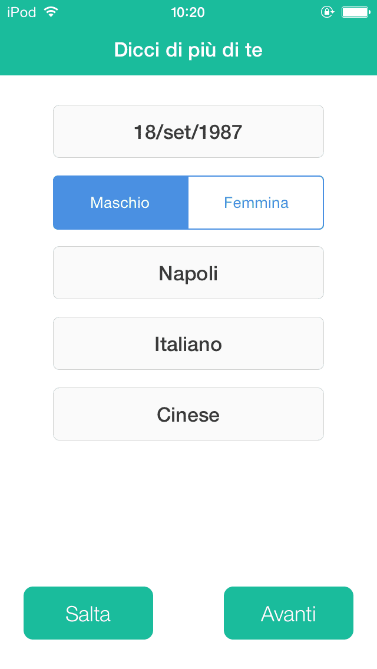Tap the 10:20 clock in status bar

[x=188, y=12]
